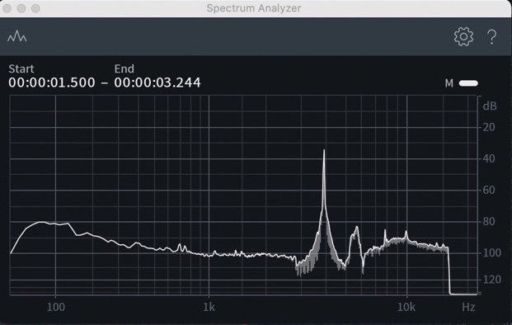Click the spectrum waveform icon
Viewport: 512px width, 325px height.
point(17,36)
